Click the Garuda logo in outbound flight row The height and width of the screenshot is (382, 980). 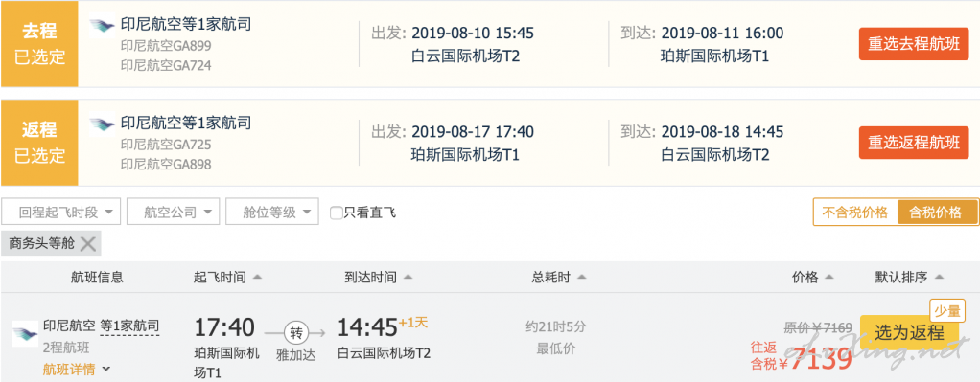pos(102,26)
